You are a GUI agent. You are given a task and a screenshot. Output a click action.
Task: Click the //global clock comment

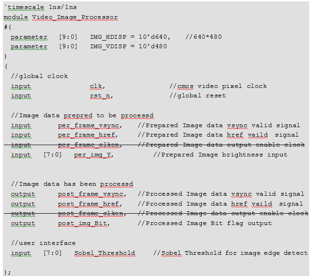click(39, 76)
